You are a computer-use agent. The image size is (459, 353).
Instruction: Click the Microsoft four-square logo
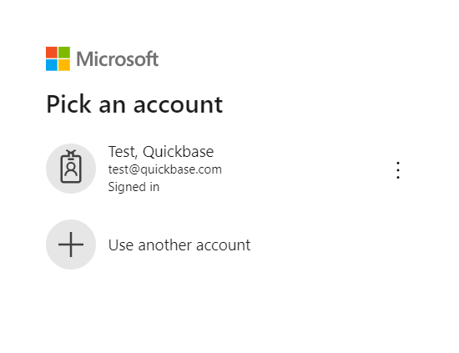[58, 58]
